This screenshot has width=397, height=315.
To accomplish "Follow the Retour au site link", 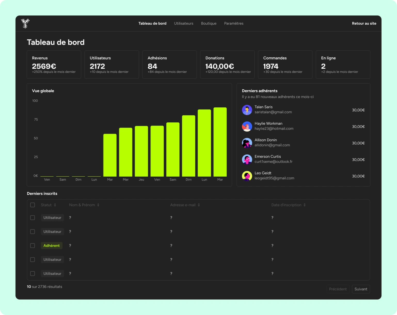I will point(364,23).
